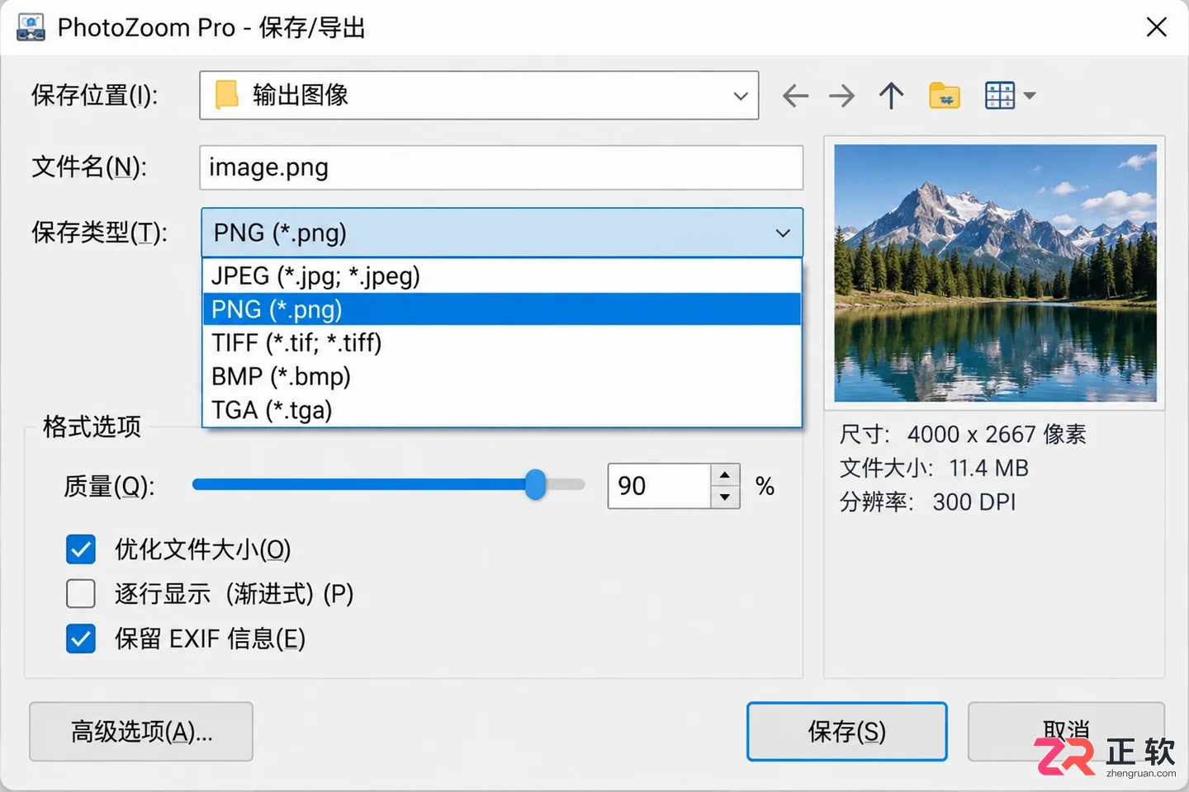Increase quality with the up spinner arrow
1189x792 pixels.
(x=725, y=475)
